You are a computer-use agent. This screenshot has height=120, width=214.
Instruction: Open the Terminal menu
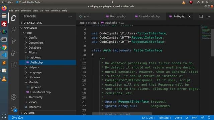(56, 11)
